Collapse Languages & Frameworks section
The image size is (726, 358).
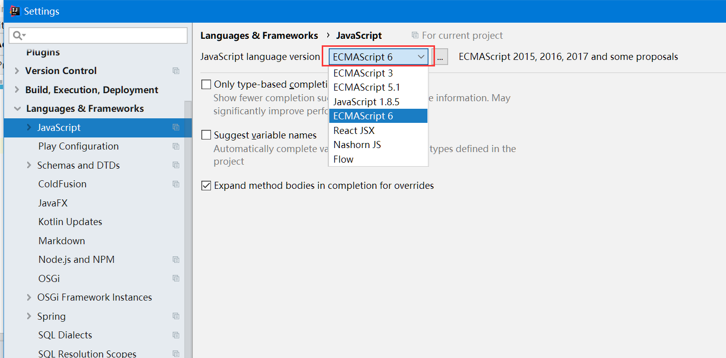click(18, 109)
